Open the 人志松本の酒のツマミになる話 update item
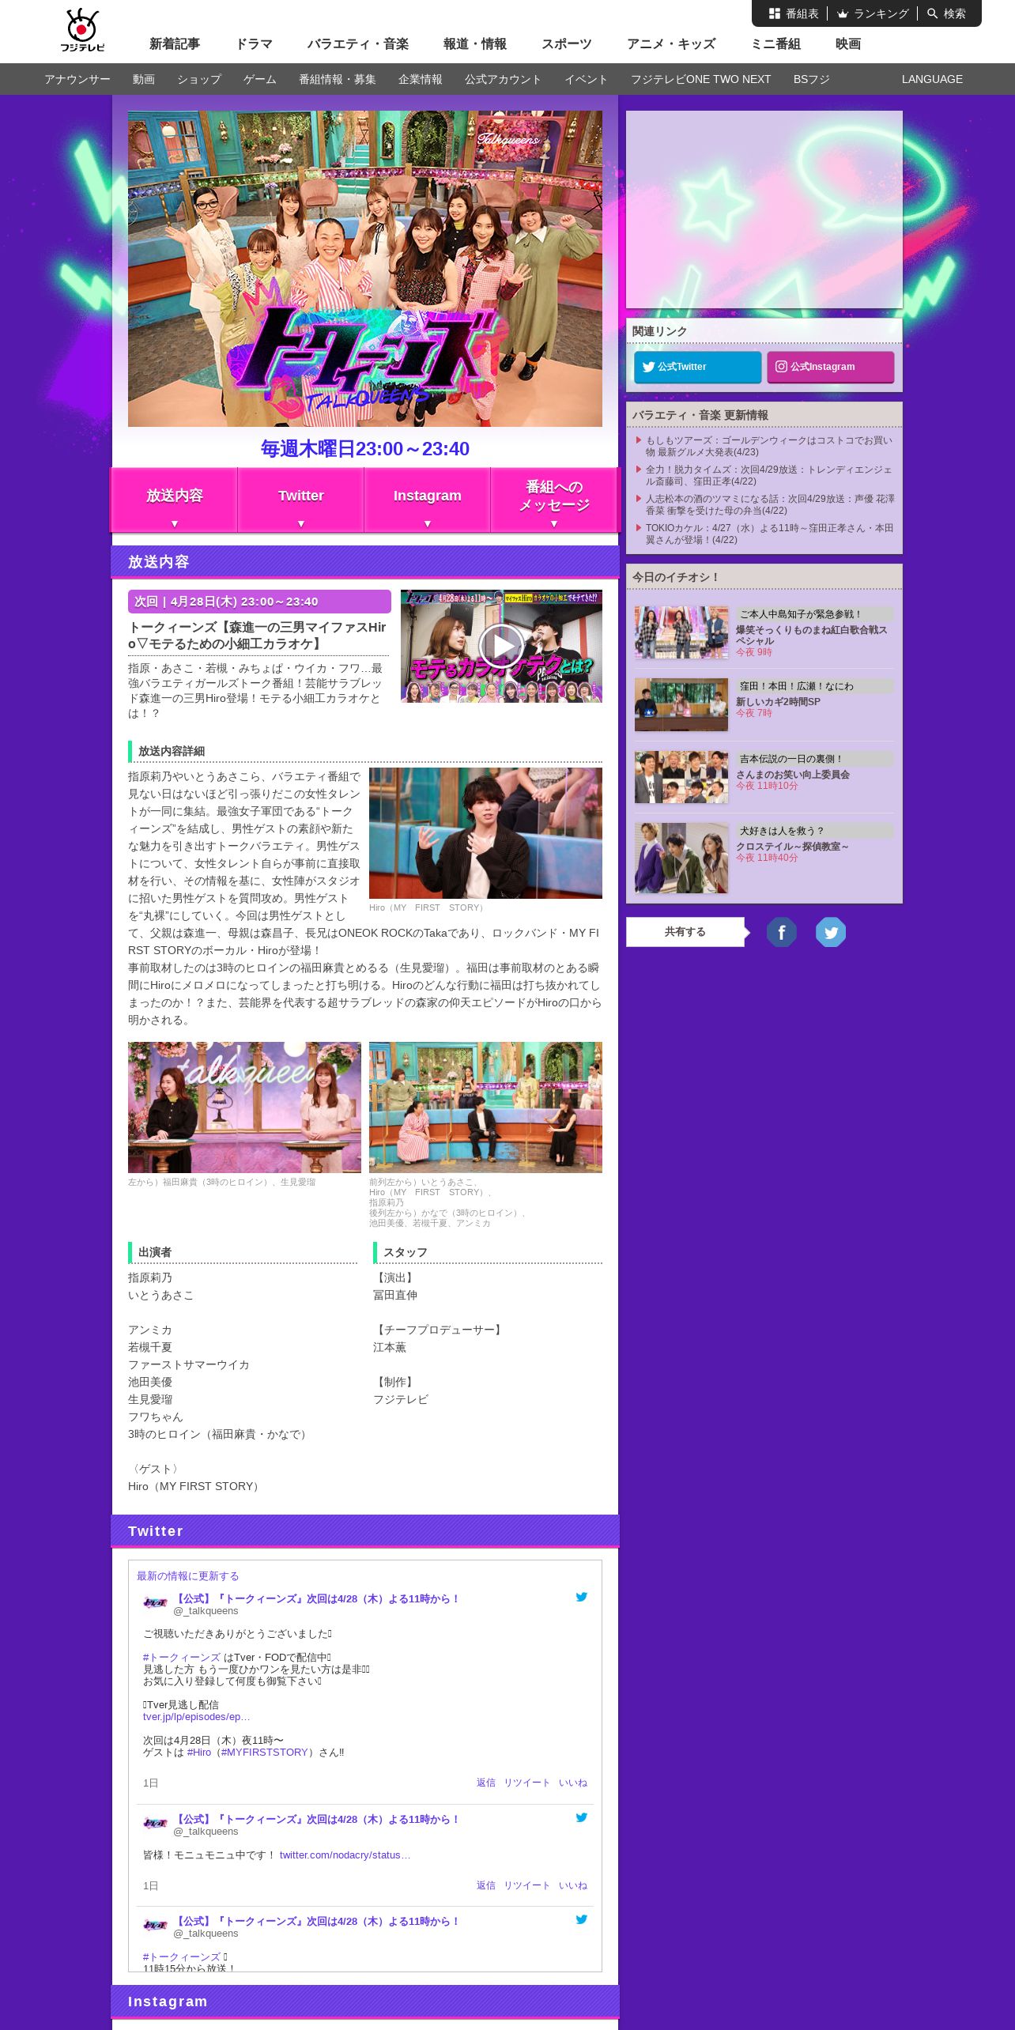1015x2030 pixels. point(769,504)
